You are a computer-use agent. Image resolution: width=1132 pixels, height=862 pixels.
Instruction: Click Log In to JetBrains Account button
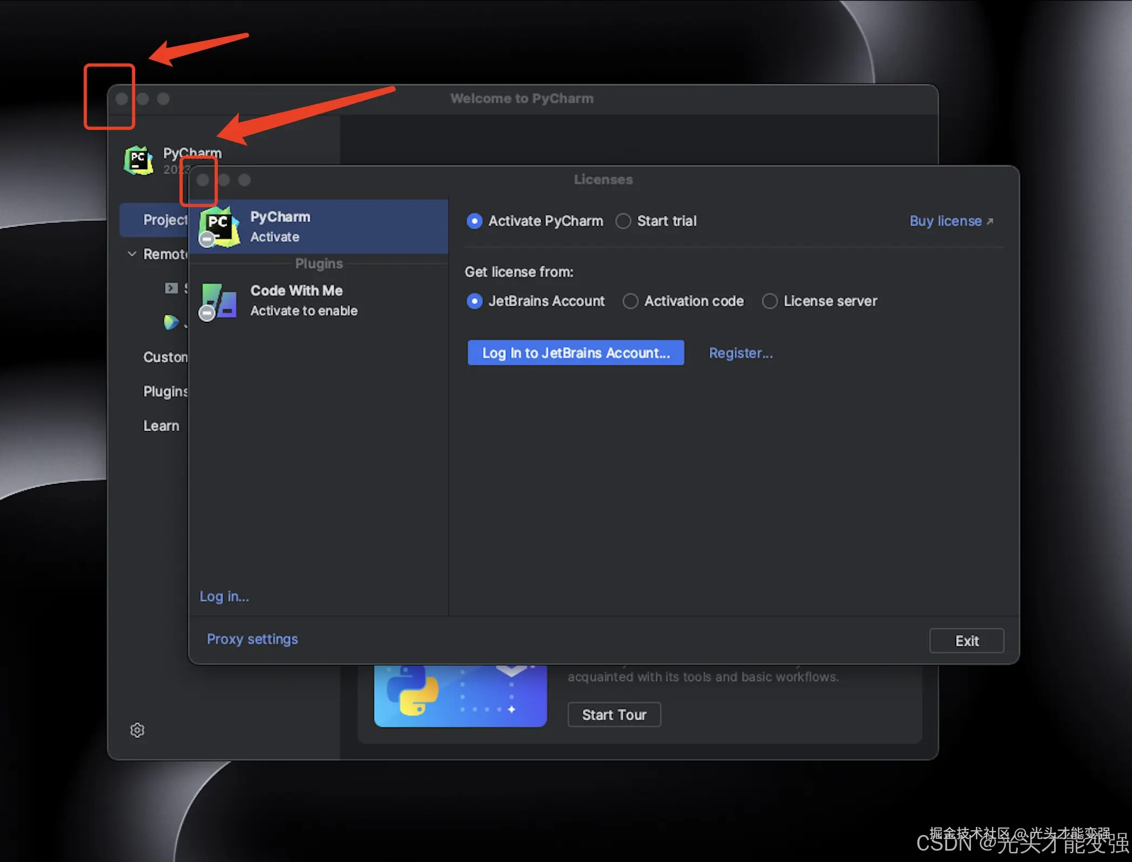click(x=576, y=353)
